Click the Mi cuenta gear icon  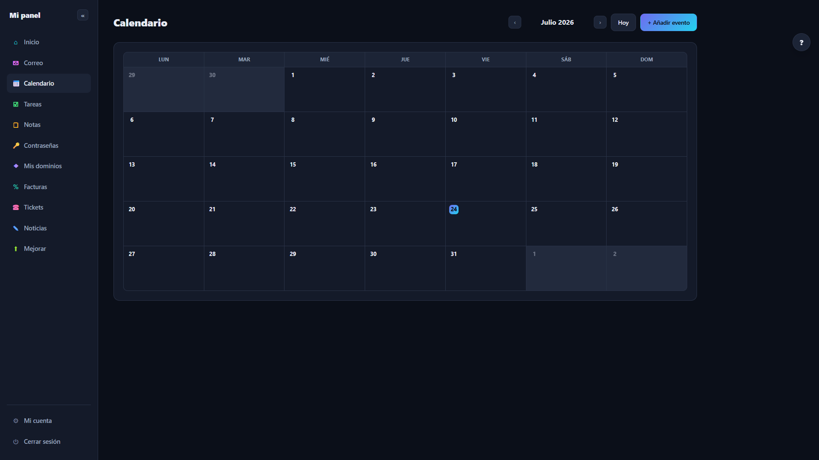(16, 421)
